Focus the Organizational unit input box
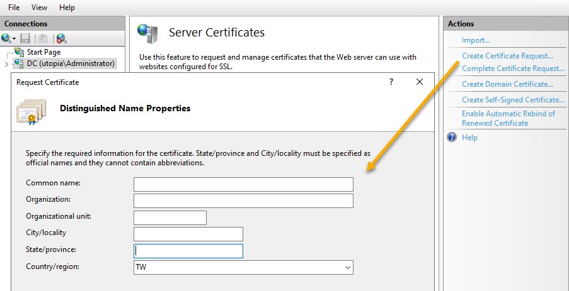 (x=170, y=217)
